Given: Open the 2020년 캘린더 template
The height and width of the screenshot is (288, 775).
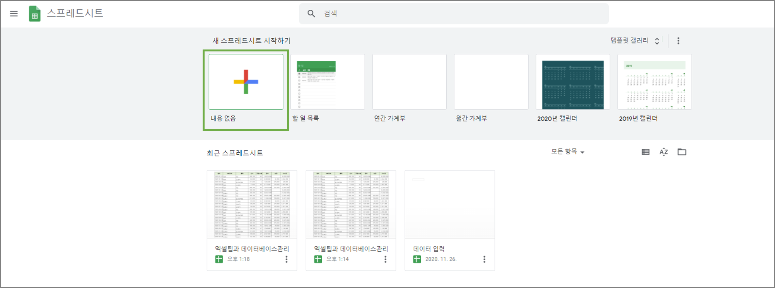Looking at the screenshot, I should click(573, 82).
